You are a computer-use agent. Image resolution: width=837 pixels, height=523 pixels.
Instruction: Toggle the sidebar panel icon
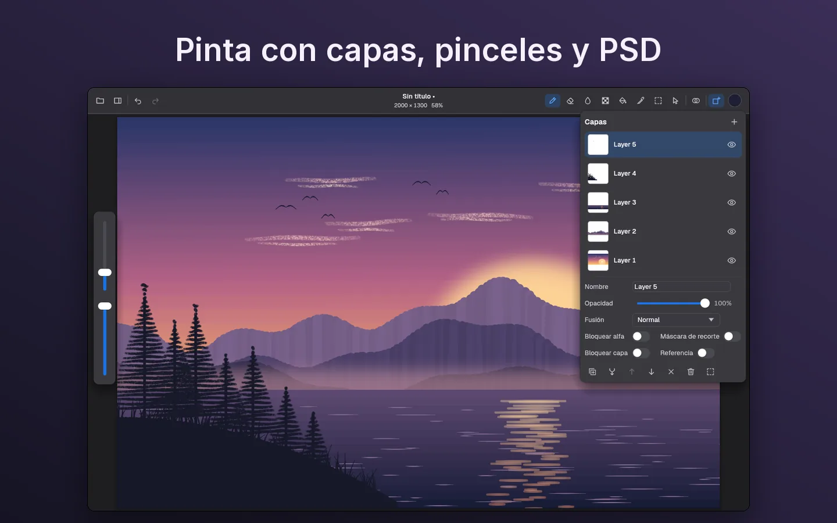117,101
